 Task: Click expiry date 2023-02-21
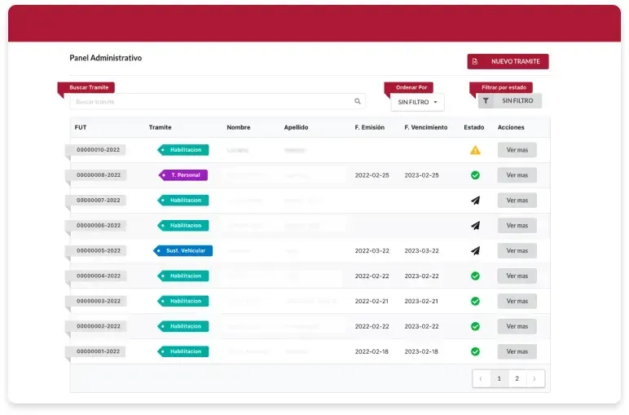tap(421, 301)
